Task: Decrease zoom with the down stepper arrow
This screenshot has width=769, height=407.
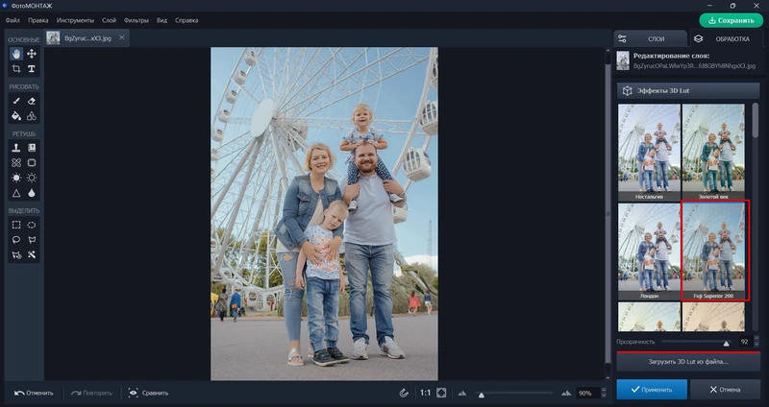Action: [x=604, y=395]
